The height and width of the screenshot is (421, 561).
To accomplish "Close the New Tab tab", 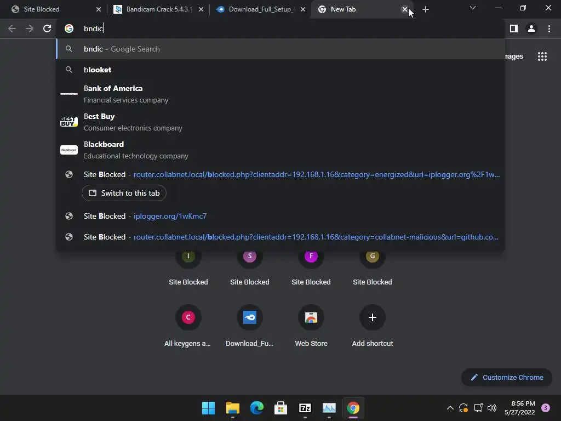I will point(404,9).
